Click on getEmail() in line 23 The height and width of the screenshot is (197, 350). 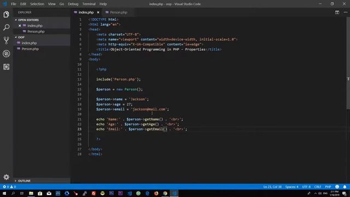point(157,129)
